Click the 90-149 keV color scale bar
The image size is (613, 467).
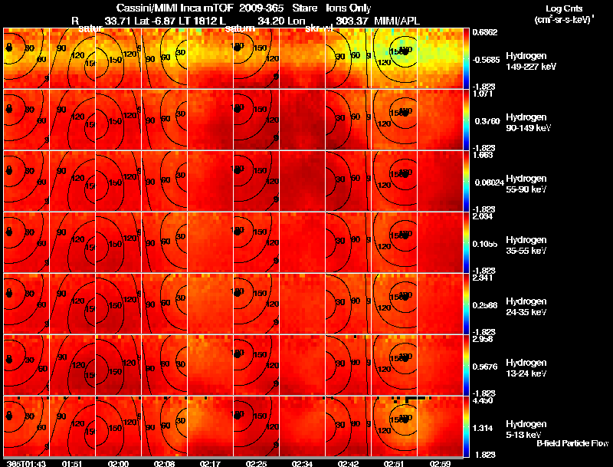(466, 120)
